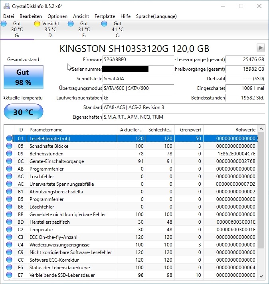Select the Gemeldete nicht korrigierbare Fehler row

coord(131,214)
